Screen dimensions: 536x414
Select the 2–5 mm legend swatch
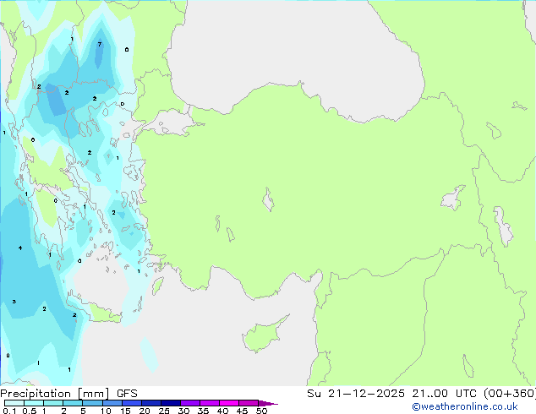pyautogui.click(x=73, y=403)
